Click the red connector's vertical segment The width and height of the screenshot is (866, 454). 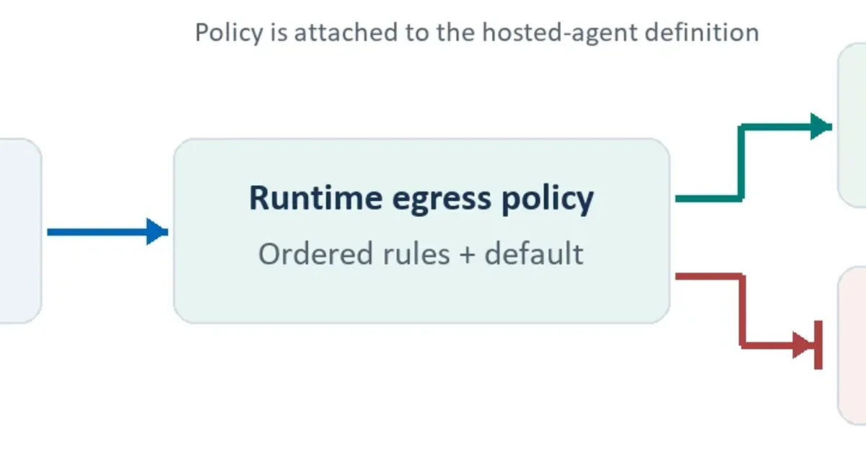pyautogui.click(x=740, y=311)
